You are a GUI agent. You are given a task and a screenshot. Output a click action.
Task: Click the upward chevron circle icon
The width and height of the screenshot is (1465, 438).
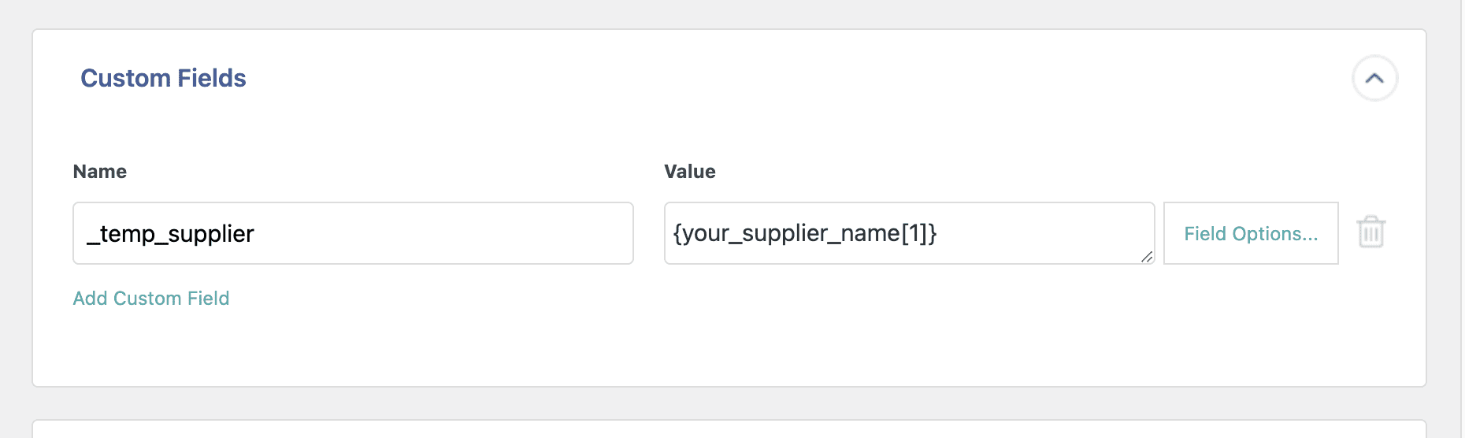(1374, 78)
